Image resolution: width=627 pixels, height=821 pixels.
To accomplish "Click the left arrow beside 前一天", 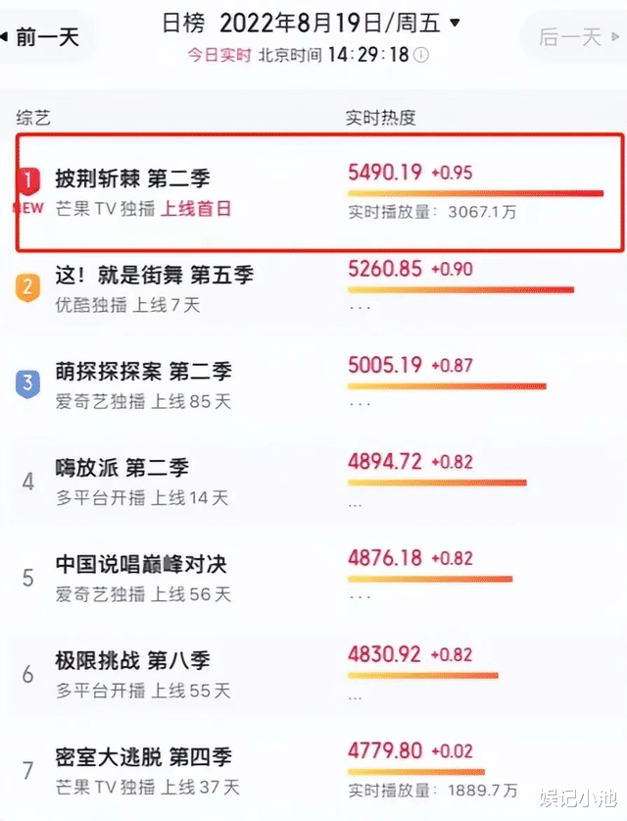I will pos(4,36).
